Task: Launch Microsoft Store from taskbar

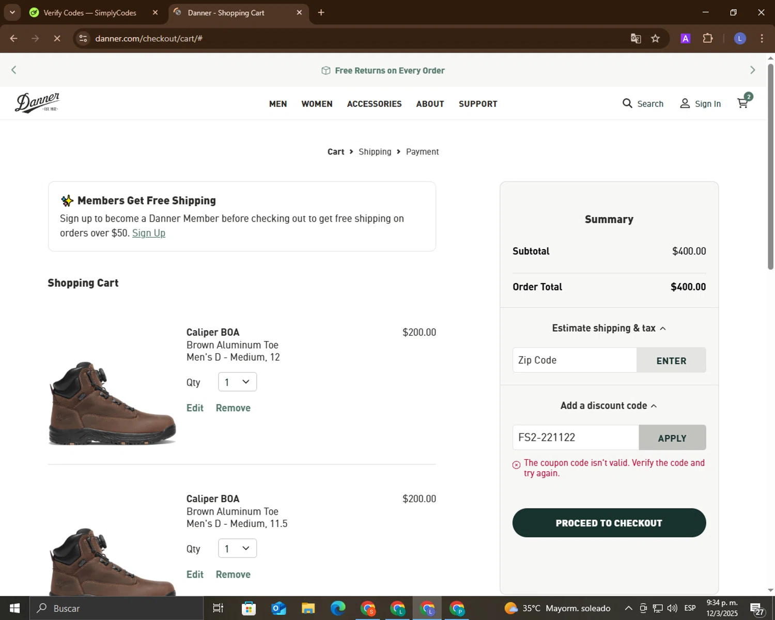Action: tap(249, 608)
